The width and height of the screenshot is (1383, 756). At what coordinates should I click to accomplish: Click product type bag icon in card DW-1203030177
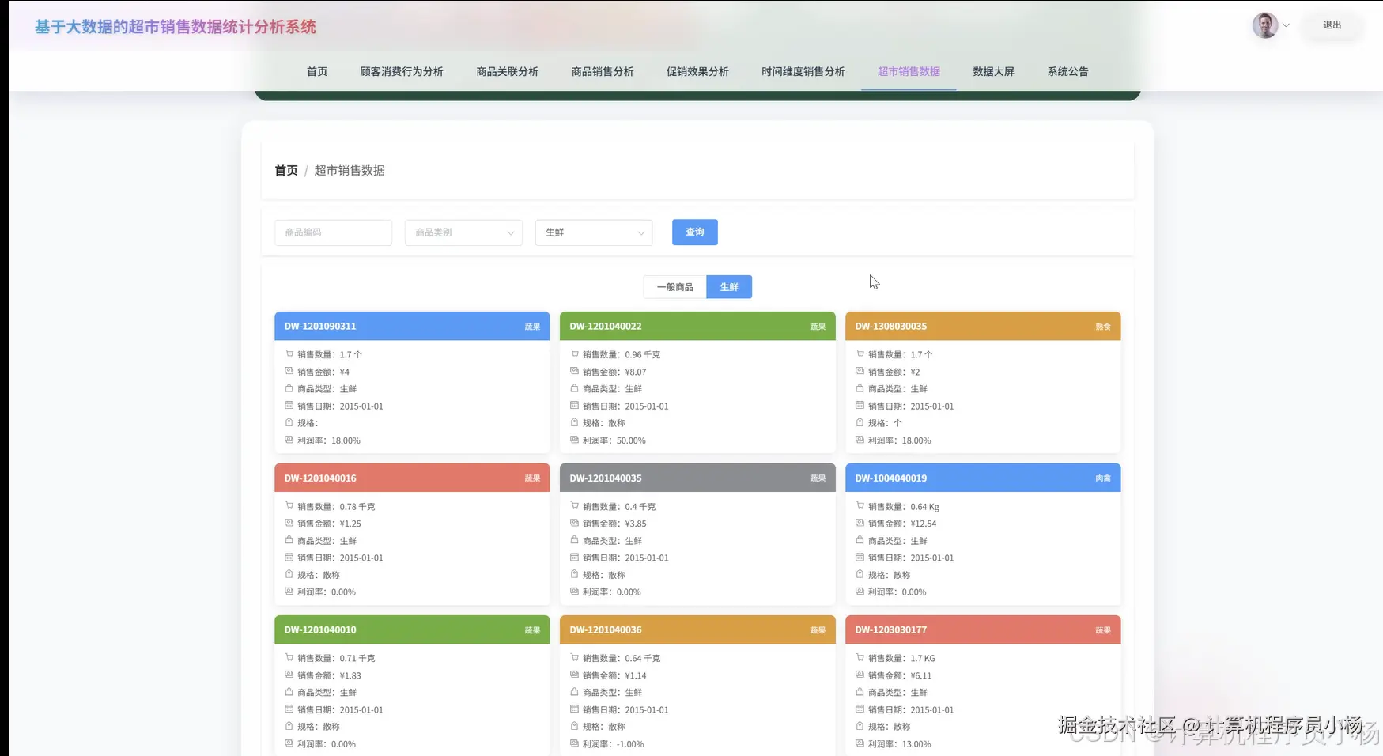point(860,692)
